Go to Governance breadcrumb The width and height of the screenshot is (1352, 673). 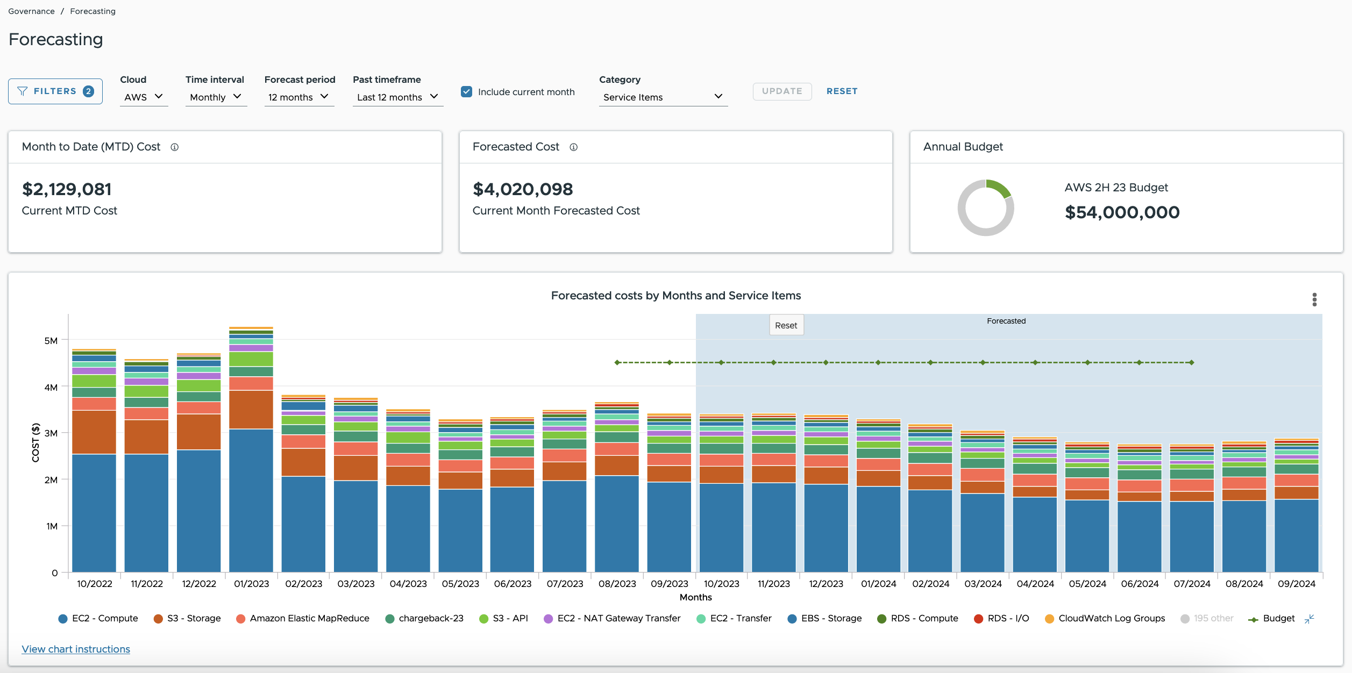31,11
